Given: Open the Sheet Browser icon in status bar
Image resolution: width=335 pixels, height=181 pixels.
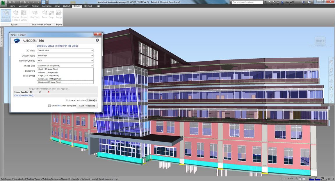Looking at the screenshot, I should 304,179.
